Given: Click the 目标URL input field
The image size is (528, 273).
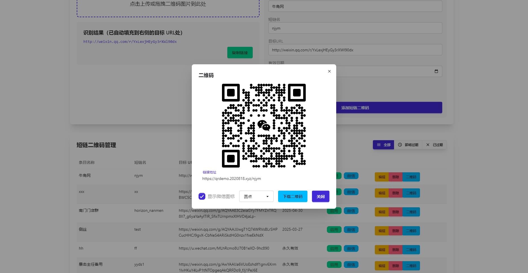Looking at the screenshot, I should pyautogui.click(x=355, y=50).
